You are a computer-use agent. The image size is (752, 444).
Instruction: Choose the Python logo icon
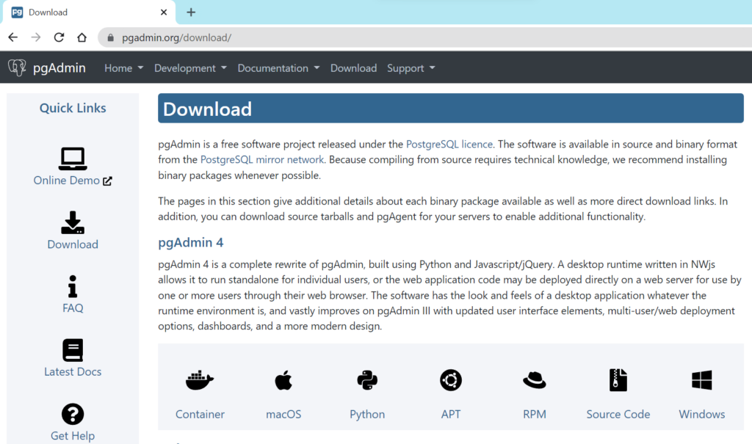pos(367,380)
